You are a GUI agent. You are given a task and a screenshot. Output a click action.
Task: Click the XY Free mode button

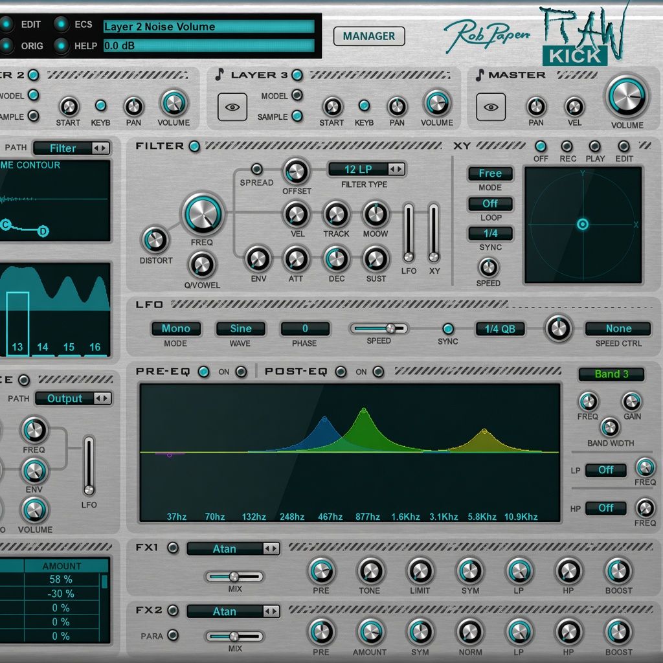point(491,174)
